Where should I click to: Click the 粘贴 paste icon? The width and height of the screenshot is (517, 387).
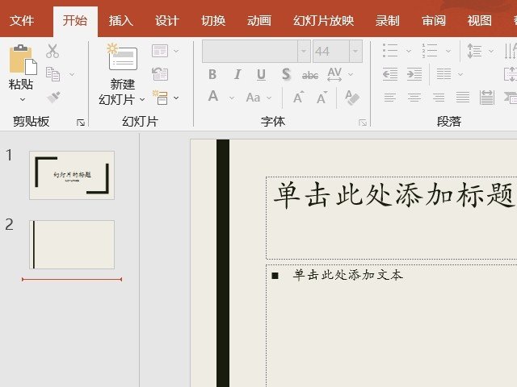23,60
